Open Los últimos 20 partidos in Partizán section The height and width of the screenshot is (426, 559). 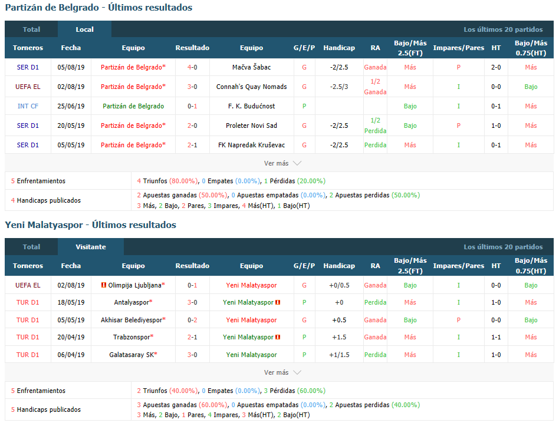coord(503,29)
